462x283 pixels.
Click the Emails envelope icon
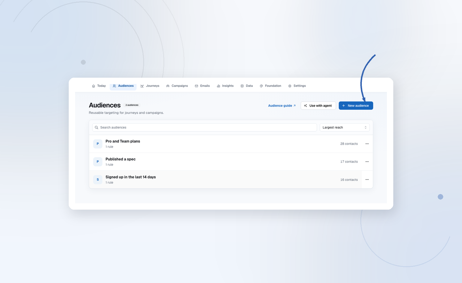click(196, 86)
